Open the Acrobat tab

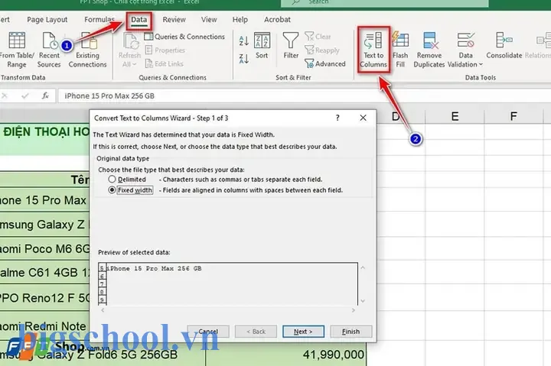pos(277,20)
